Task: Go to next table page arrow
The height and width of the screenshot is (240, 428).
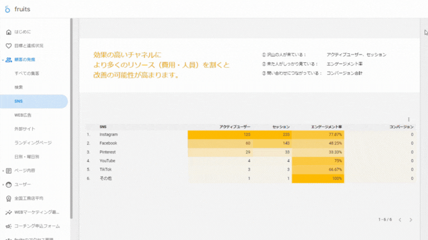Action: point(411,220)
